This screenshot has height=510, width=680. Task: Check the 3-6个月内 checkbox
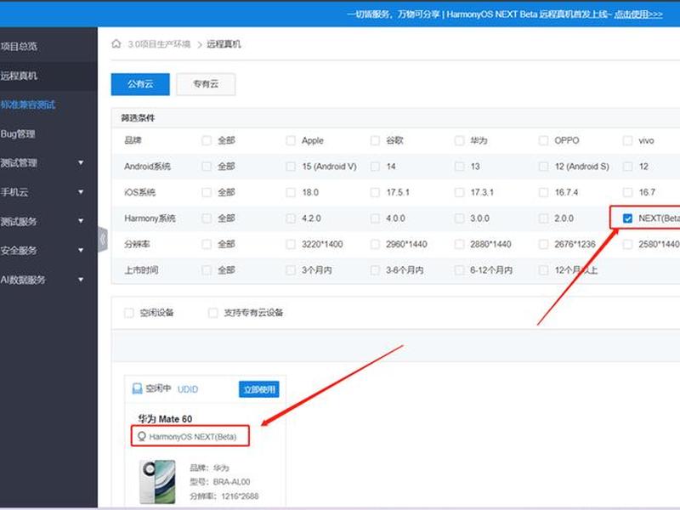coord(375,270)
